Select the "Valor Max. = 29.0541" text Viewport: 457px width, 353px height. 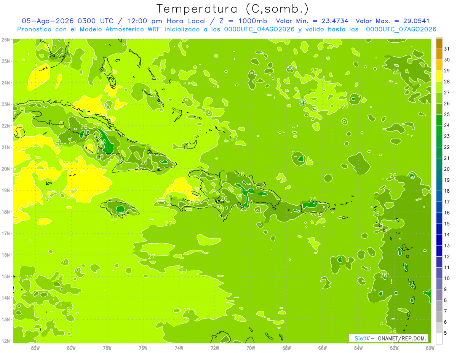click(393, 21)
